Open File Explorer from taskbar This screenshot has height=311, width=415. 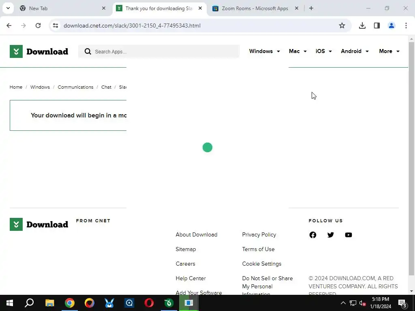click(x=49, y=303)
